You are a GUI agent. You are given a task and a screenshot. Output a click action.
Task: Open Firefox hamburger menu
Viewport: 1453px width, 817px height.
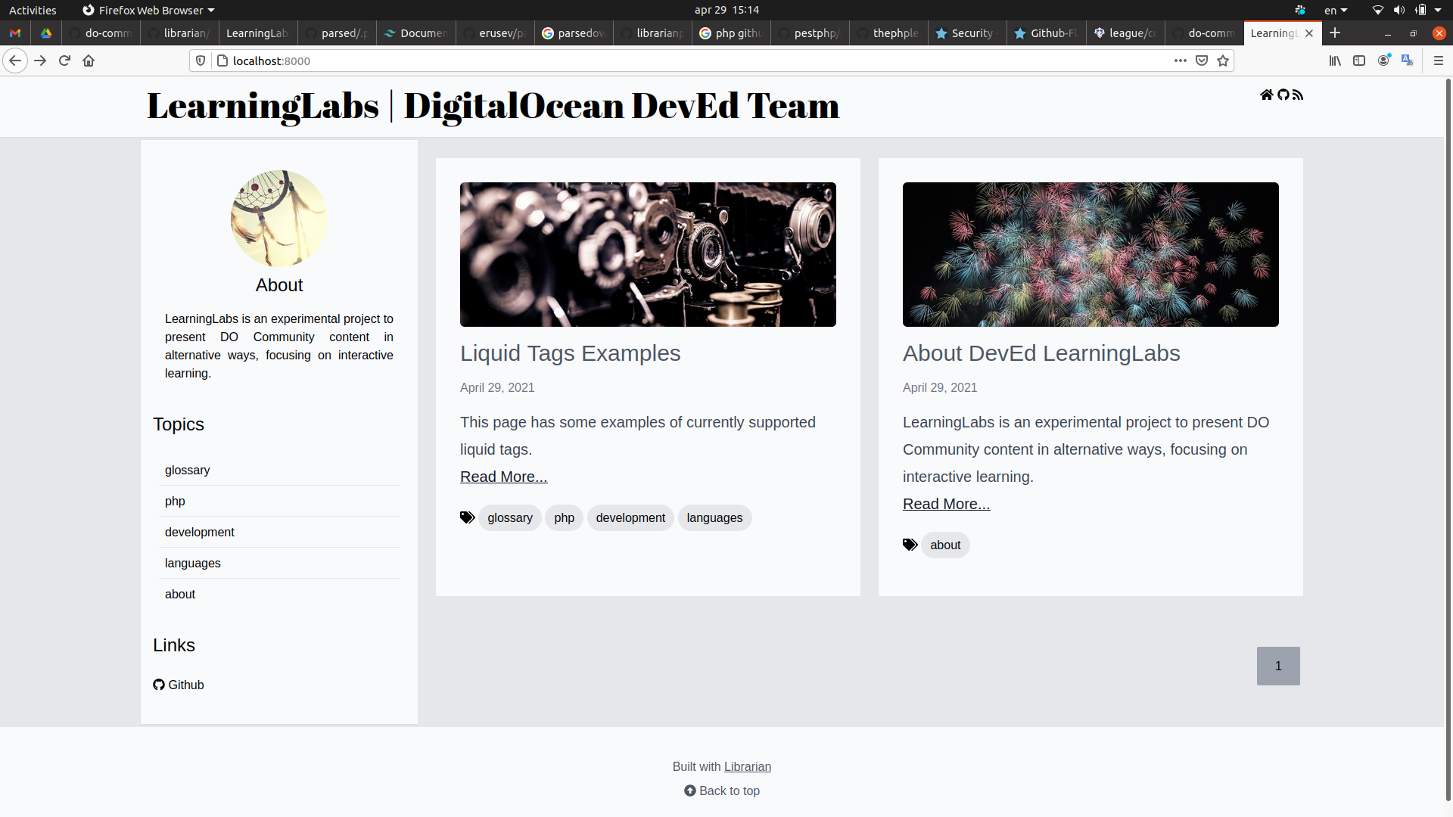(1439, 61)
